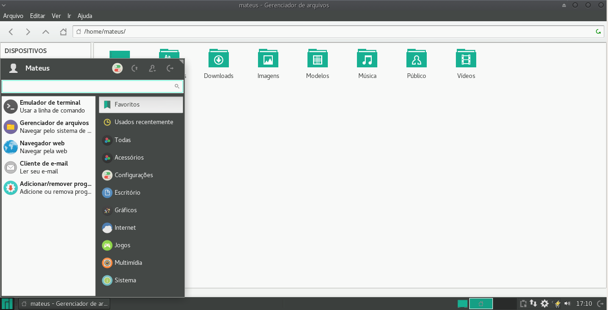This screenshot has height=310, width=608.
Task: Launch Gerenciador de arquivos from favorites
Action: tap(48, 127)
